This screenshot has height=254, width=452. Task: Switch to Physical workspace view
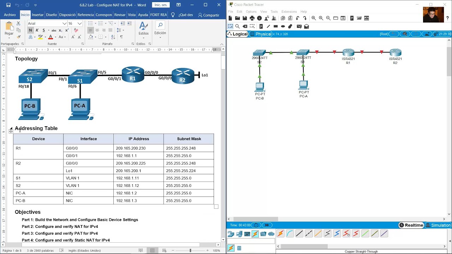click(261, 34)
